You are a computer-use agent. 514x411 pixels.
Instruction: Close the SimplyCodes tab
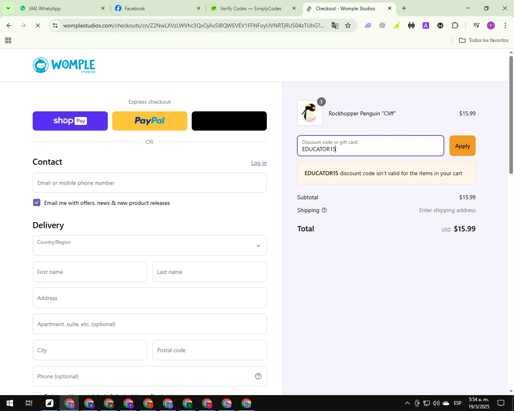click(294, 8)
